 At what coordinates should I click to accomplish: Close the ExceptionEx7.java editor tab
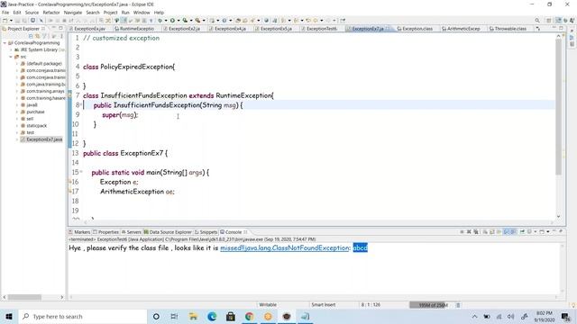point(388,28)
